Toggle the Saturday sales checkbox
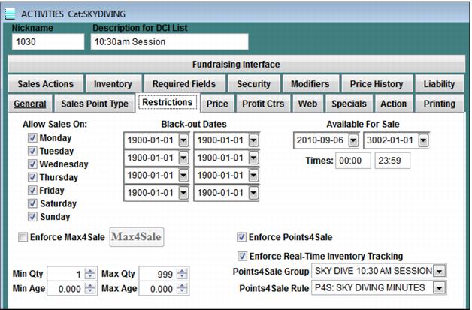This screenshot has height=310, width=472. [x=32, y=203]
